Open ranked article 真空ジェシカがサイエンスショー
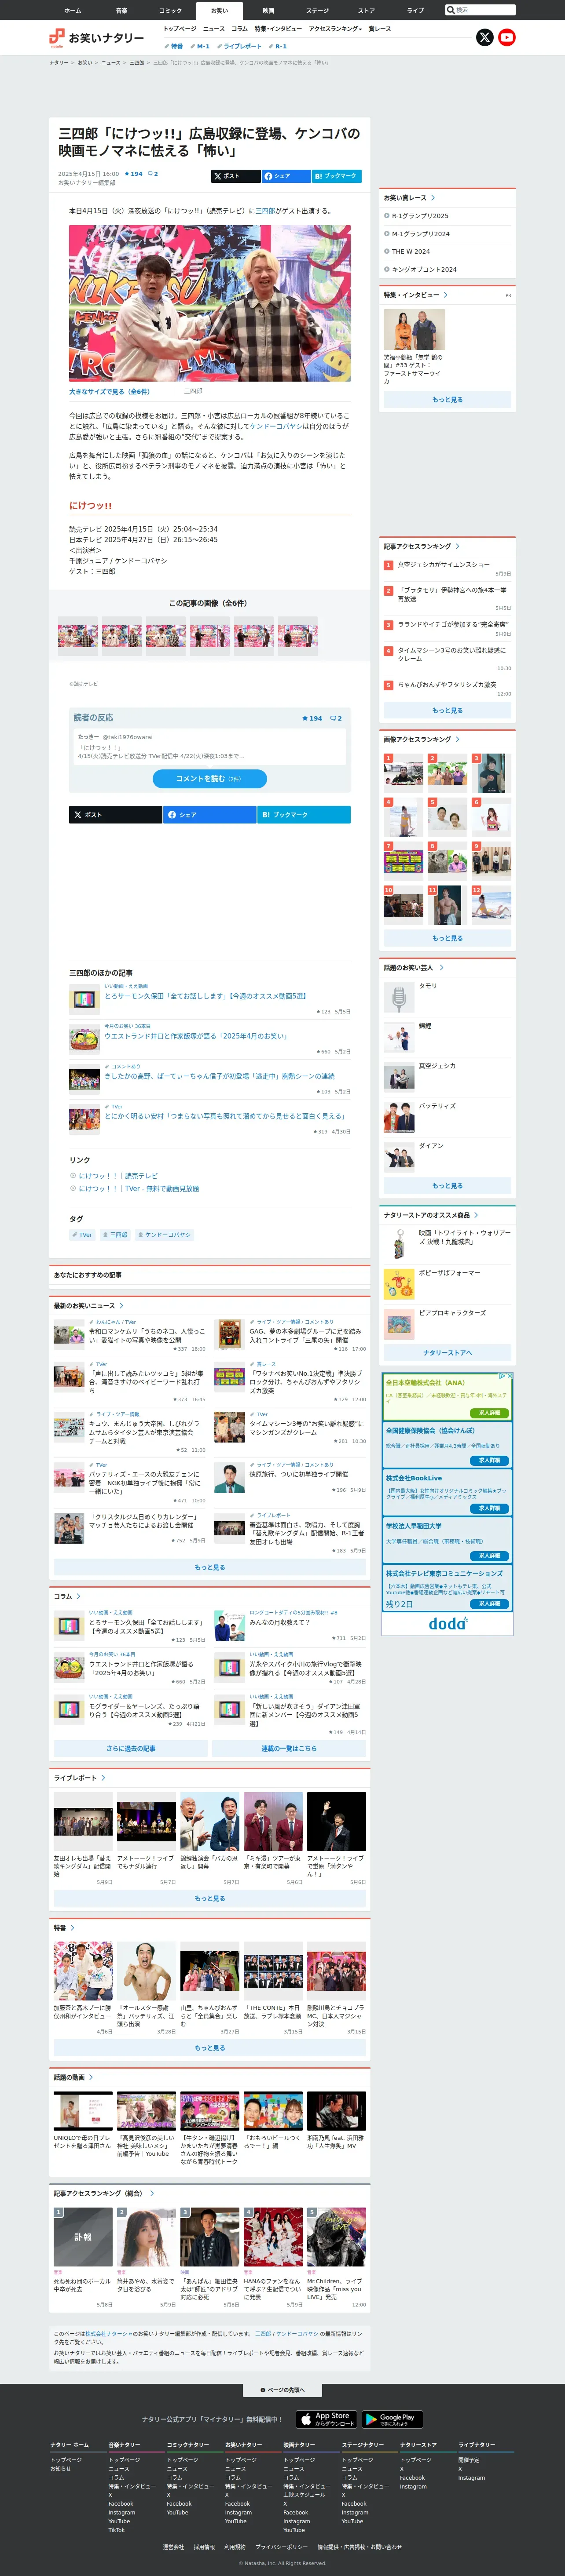 [x=444, y=564]
